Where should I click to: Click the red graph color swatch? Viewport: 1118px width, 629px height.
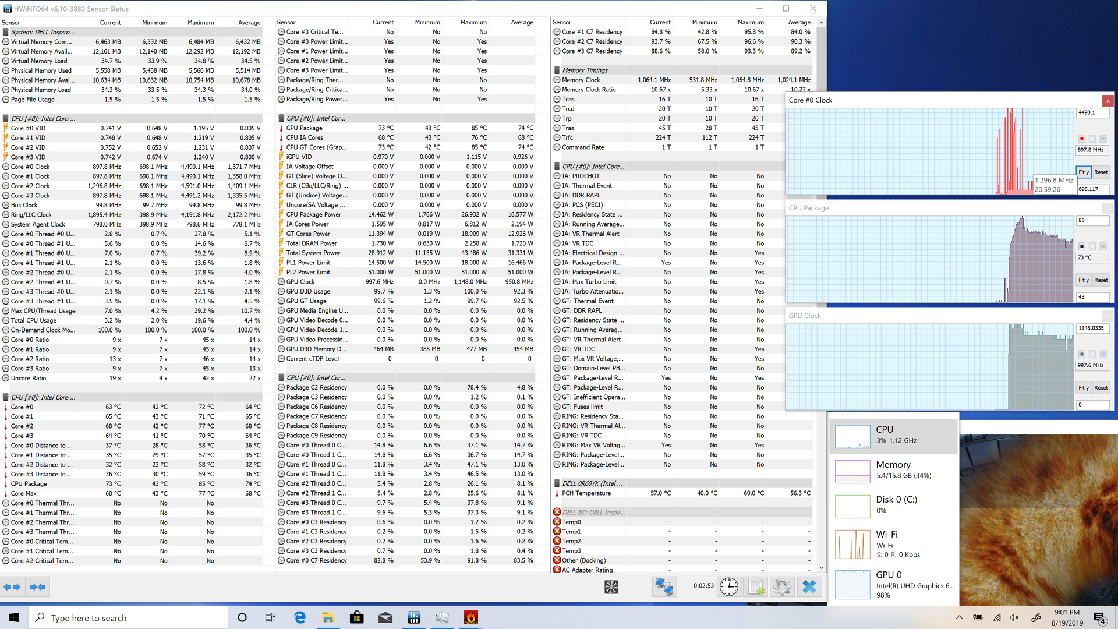click(1082, 139)
